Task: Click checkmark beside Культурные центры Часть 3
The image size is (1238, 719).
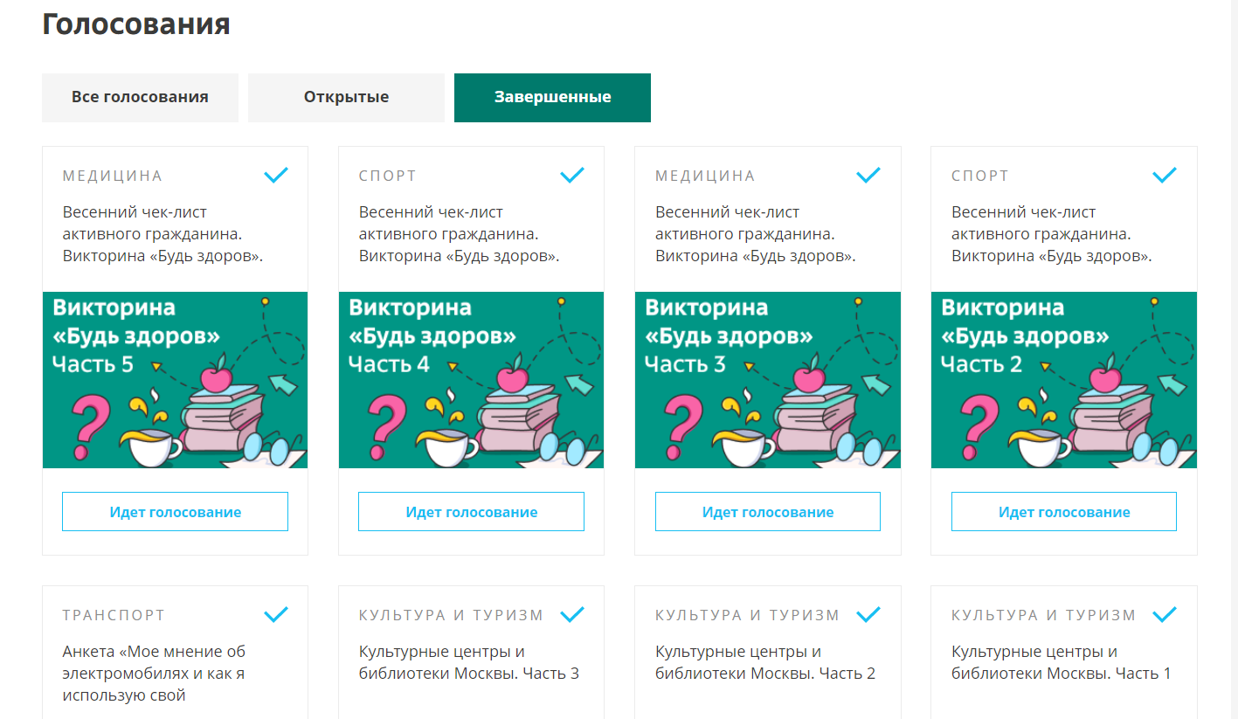Action: coord(572,615)
